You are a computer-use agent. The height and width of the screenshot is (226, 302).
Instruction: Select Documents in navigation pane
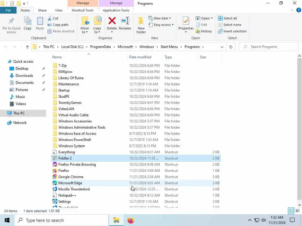[24, 83]
